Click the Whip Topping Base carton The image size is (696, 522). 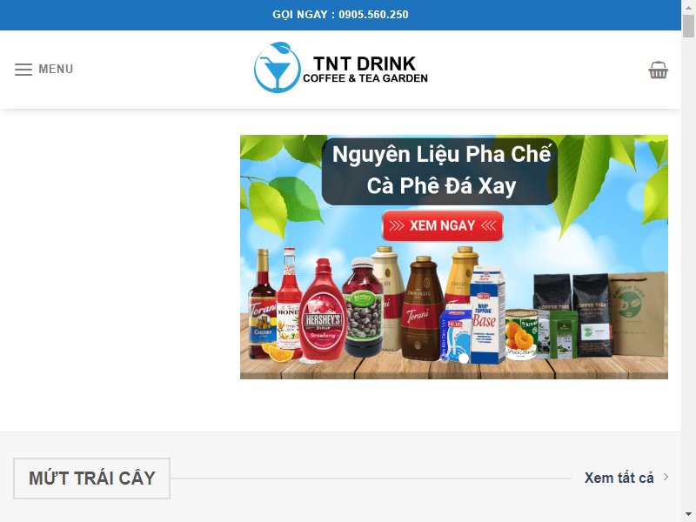pos(486,315)
